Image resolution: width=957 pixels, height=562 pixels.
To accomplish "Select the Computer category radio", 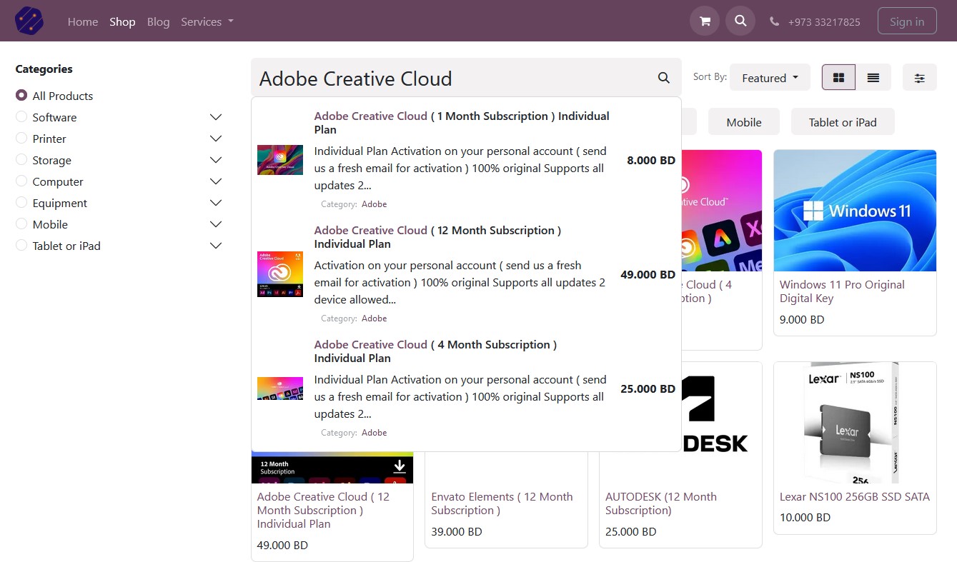I will 21,181.
